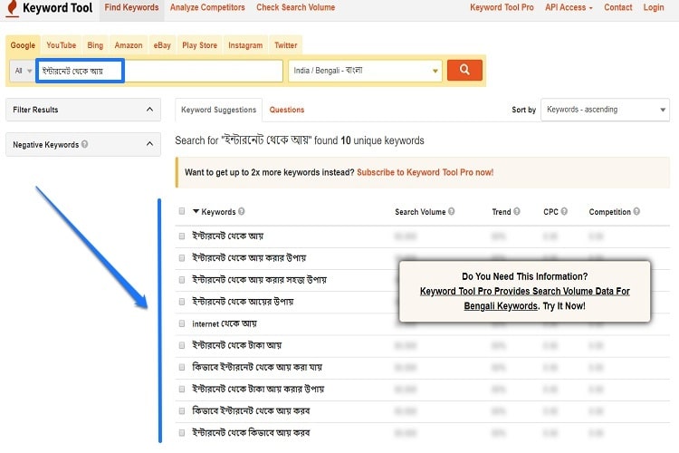Image resolution: width=679 pixels, height=453 pixels.
Task: Check box for 'কিভাবে ইন্টারনেট থেকে আয় করা যায়' row
Action: (182, 367)
